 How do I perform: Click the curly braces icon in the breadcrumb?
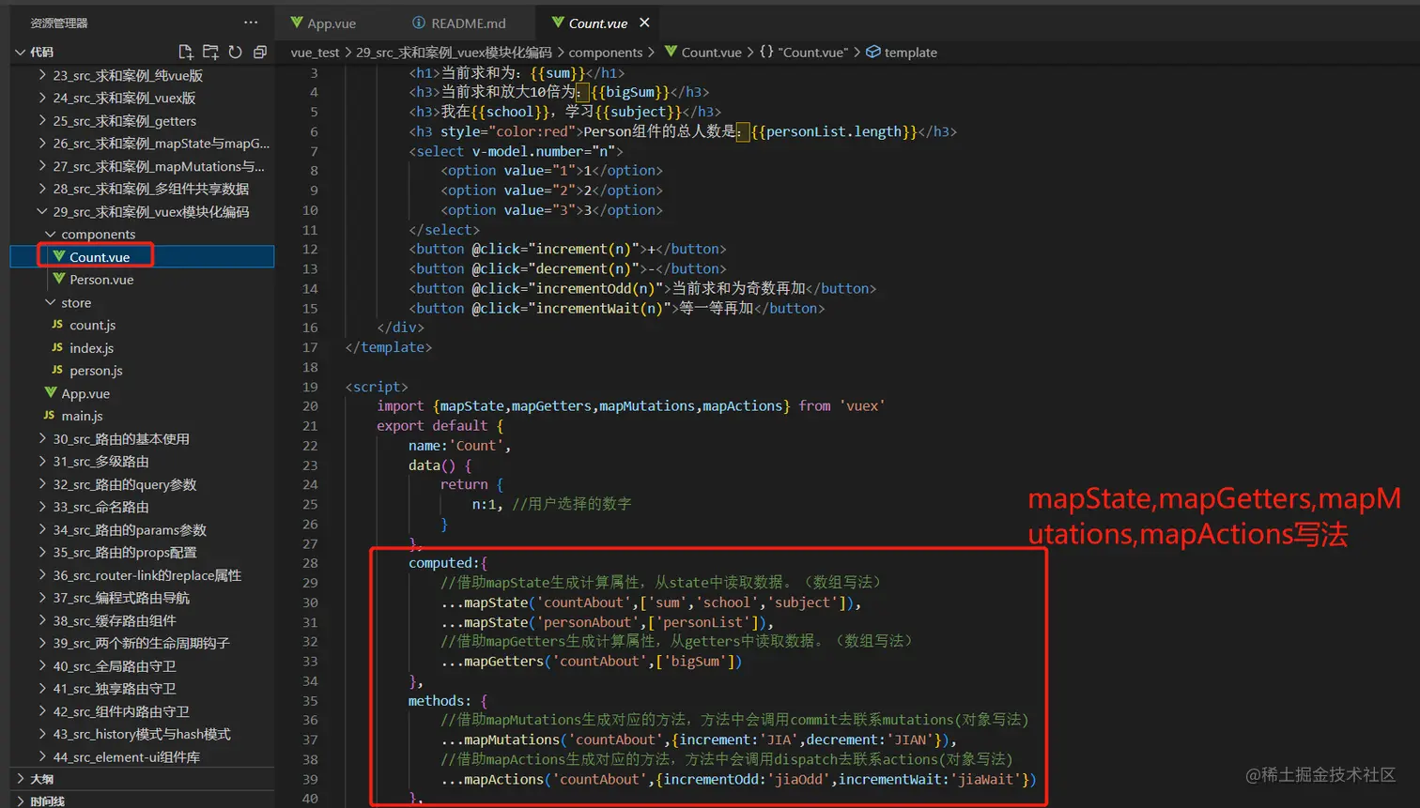tap(766, 52)
